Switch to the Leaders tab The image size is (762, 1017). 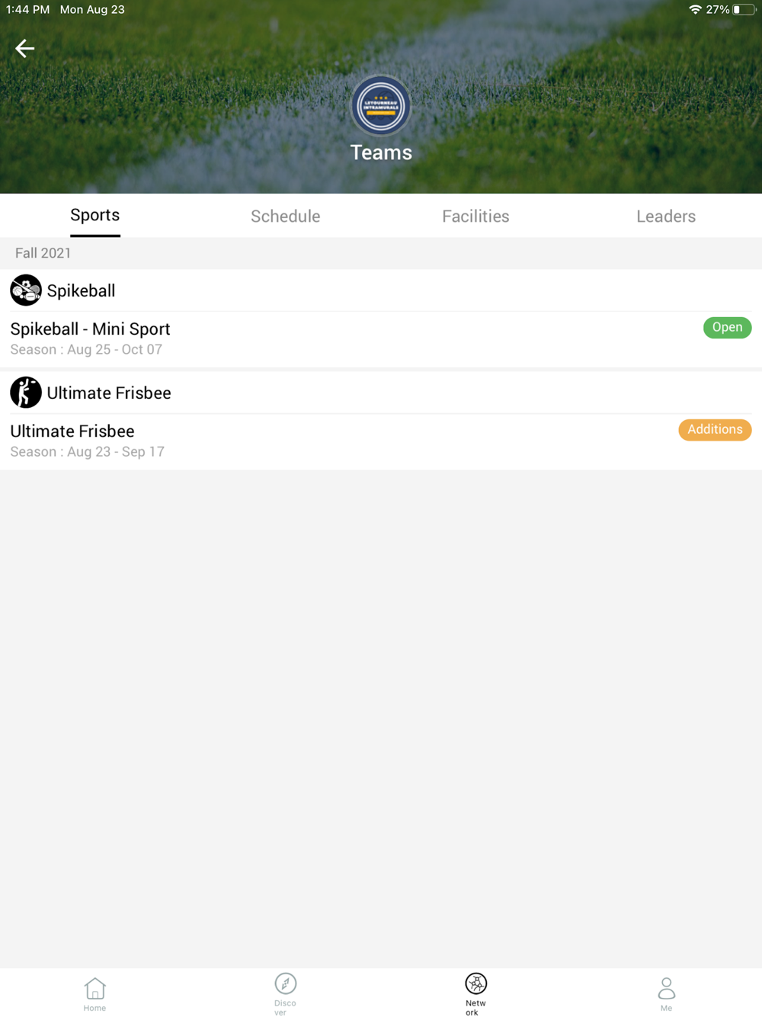pos(666,217)
